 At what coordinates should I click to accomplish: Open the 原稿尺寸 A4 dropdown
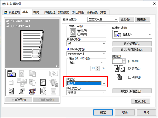point(86,43)
